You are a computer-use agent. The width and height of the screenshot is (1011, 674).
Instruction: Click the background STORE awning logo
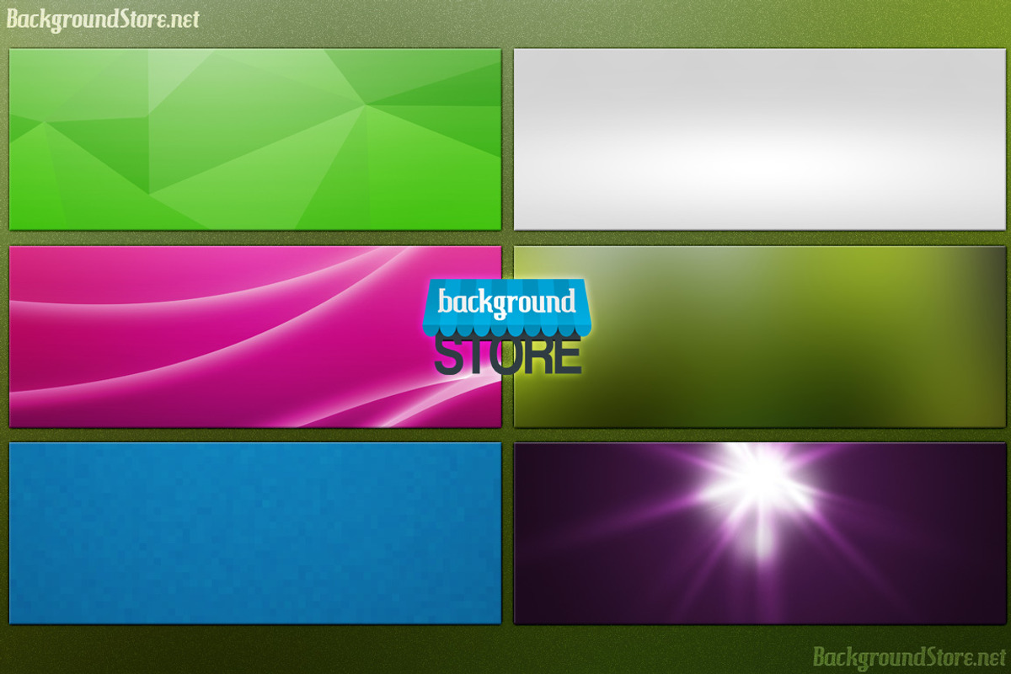click(x=505, y=327)
